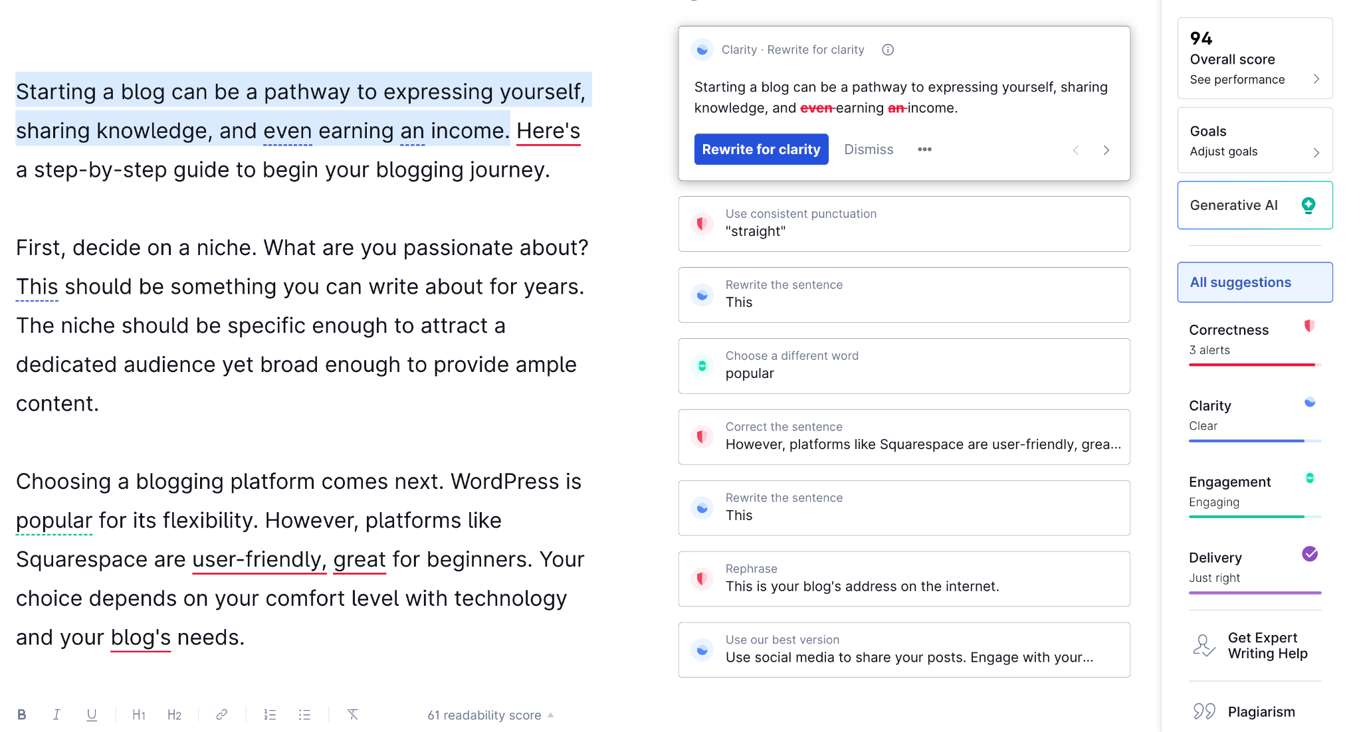Screen dimensions: 1361x732
Task: Click the Get Expert Writing Help icon
Action: click(1203, 646)
